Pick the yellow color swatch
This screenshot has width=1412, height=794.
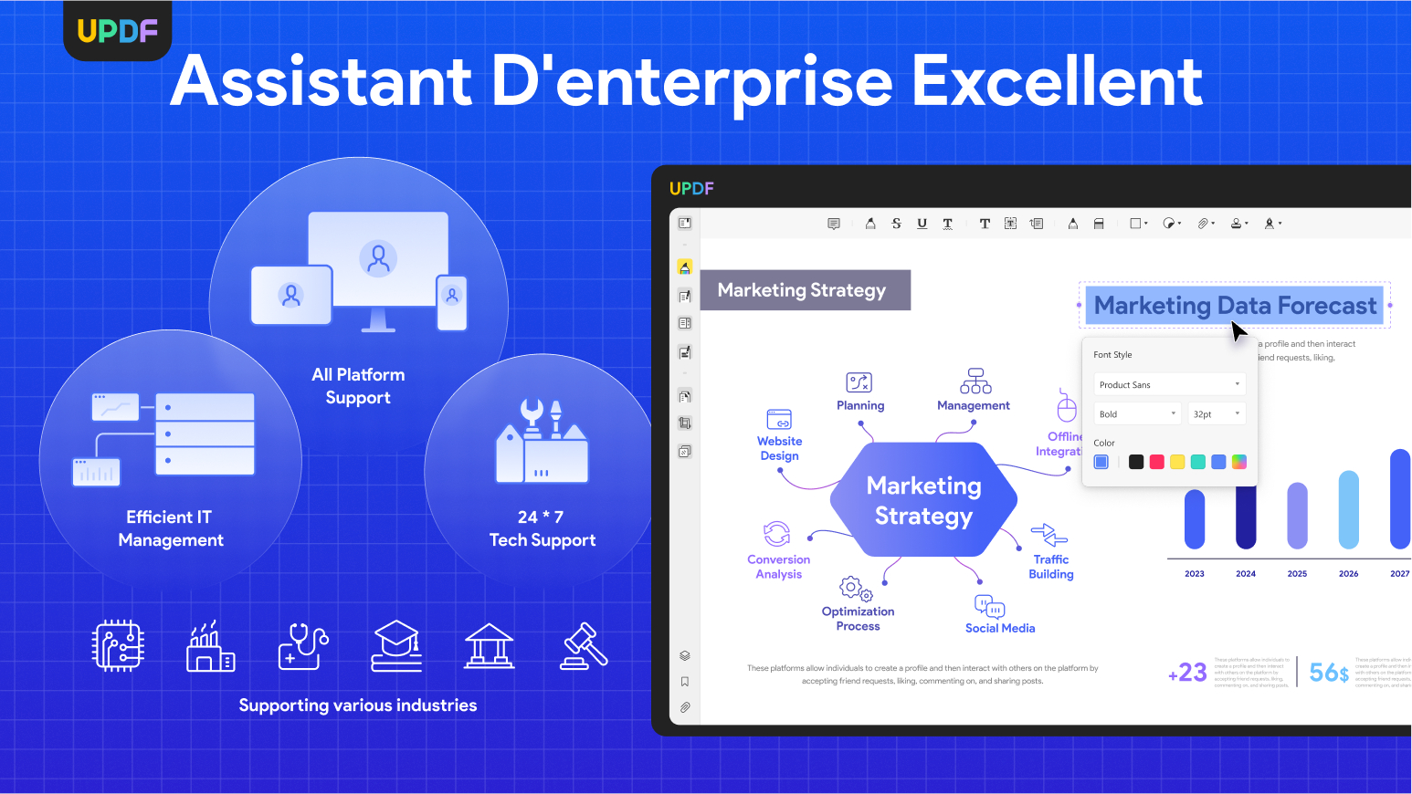point(1177,462)
